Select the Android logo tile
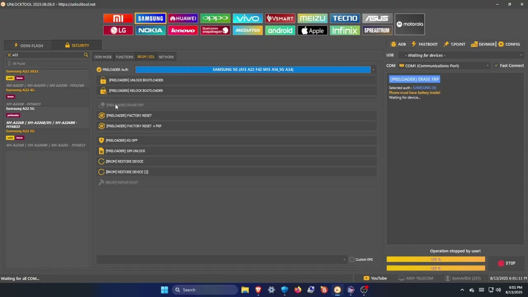Viewport: 528px width, 297px height. (x=280, y=31)
